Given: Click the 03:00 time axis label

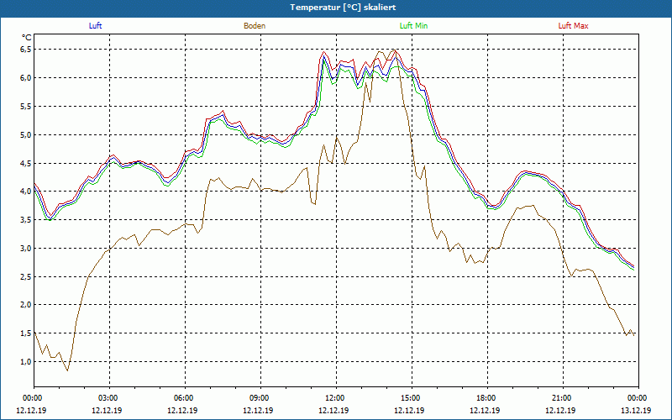Looking at the screenshot, I should [110, 398].
